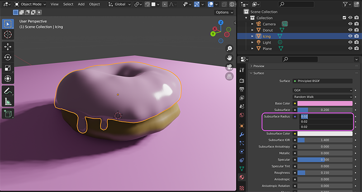Open the World properties tab

pos(242,115)
